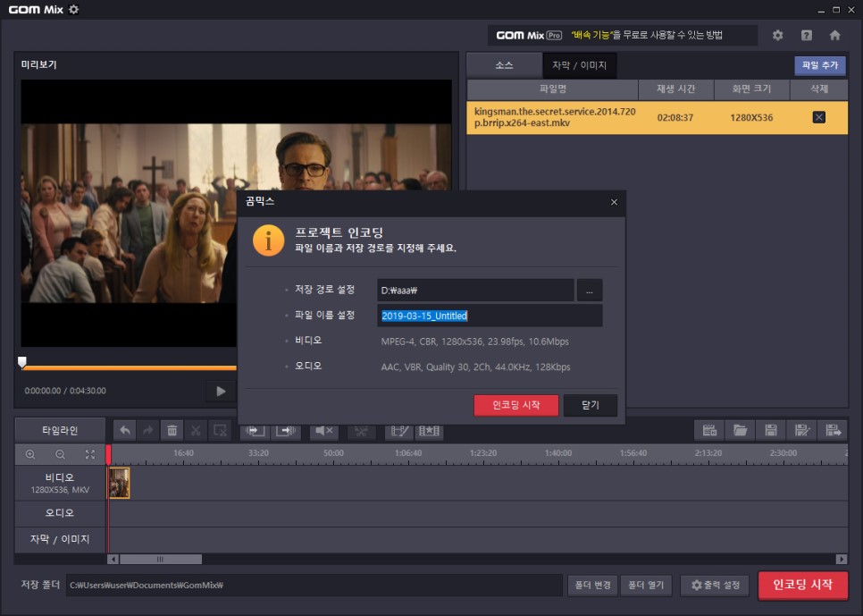The width and height of the screenshot is (863, 616).
Task: Click the orange preview progress bar
Action: (130, 367)
